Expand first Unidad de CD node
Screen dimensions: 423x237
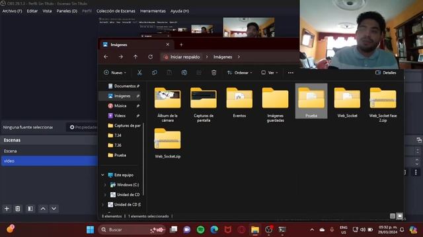105,195
